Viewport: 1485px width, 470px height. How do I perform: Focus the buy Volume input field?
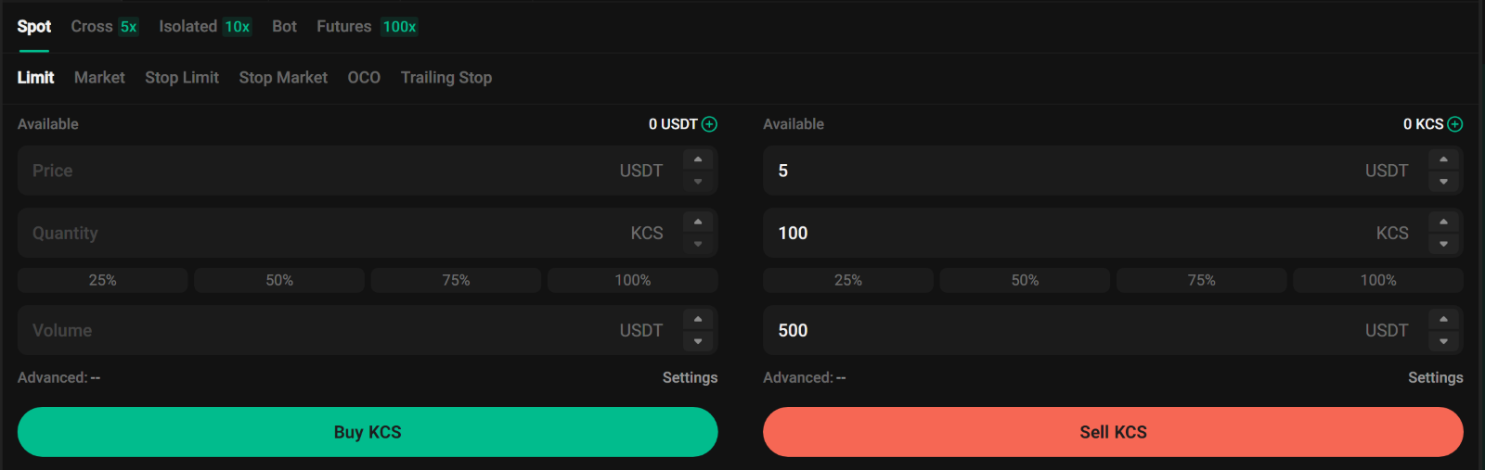point(368,330)
